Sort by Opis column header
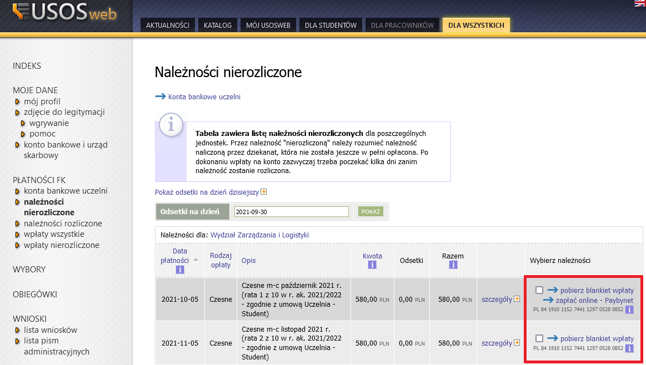The image size is (646, 365). [x=248, y=261]
